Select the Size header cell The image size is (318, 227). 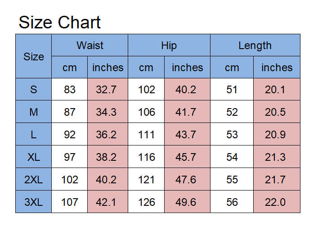click(34, 57)
